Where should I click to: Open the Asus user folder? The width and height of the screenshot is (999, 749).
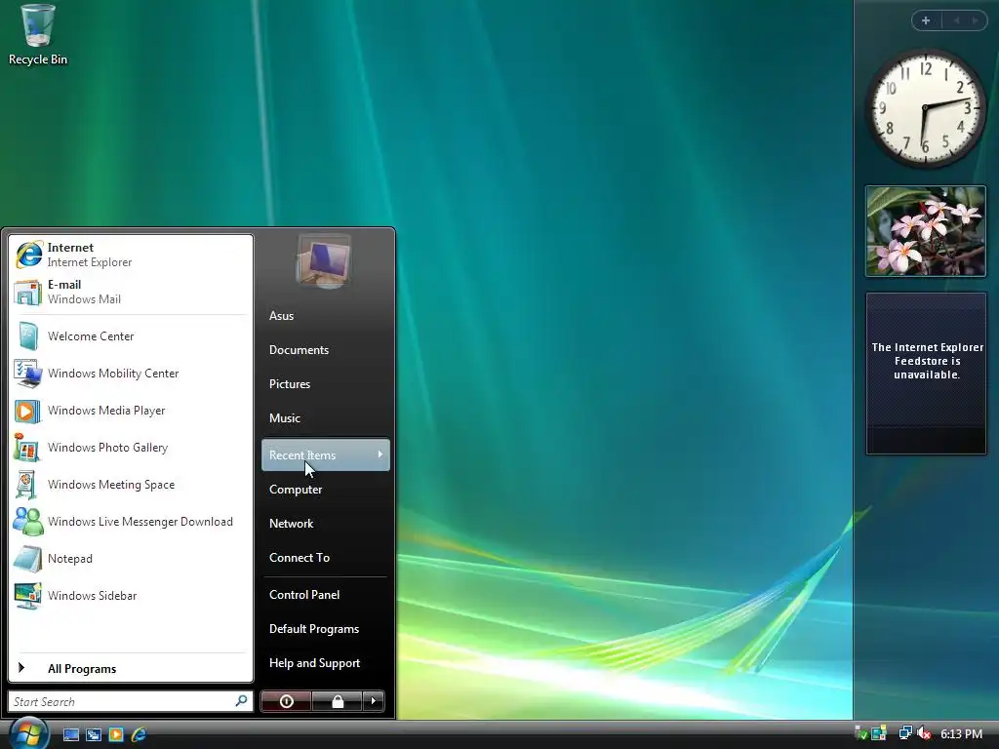[326, 316]
